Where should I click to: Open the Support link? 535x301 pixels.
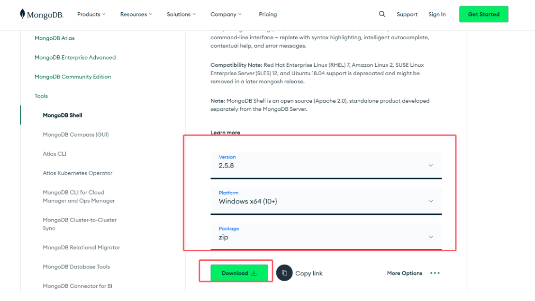[407, 14]
